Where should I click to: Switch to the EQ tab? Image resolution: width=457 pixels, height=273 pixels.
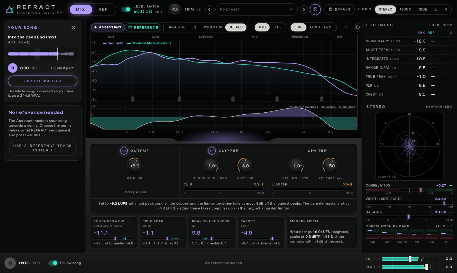[194, 27]
